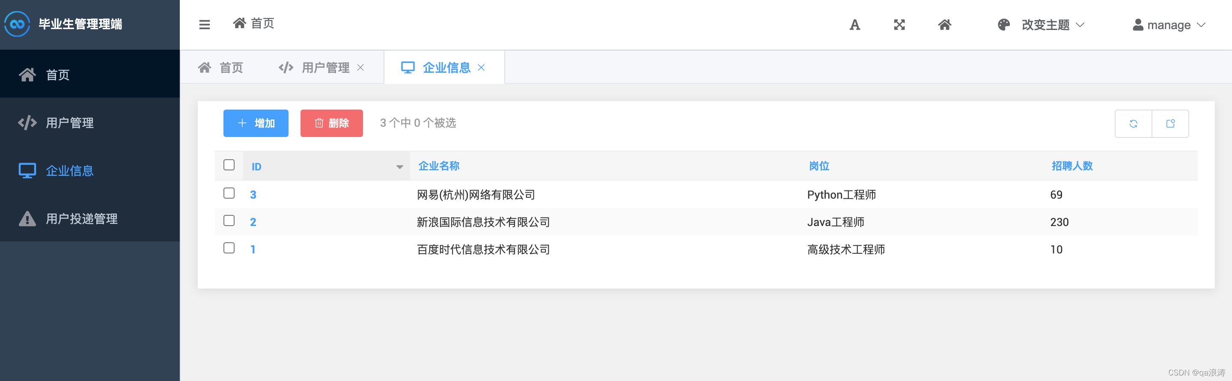Click the cell 百度时代信息技术有限公司

click(483, 249)
